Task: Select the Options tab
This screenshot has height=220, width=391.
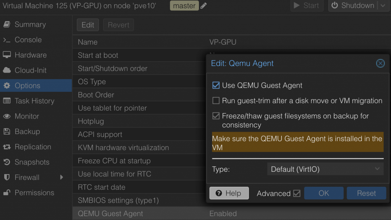Action: pos(36,85)
